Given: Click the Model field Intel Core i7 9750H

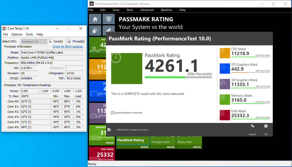Looking at the screenshot, I should (x=52, y=52).
